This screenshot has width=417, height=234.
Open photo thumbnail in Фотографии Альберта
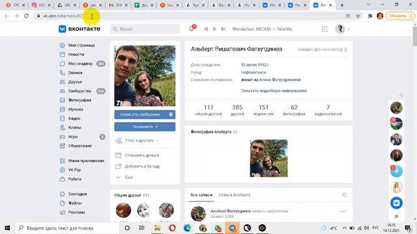point(268,159)
